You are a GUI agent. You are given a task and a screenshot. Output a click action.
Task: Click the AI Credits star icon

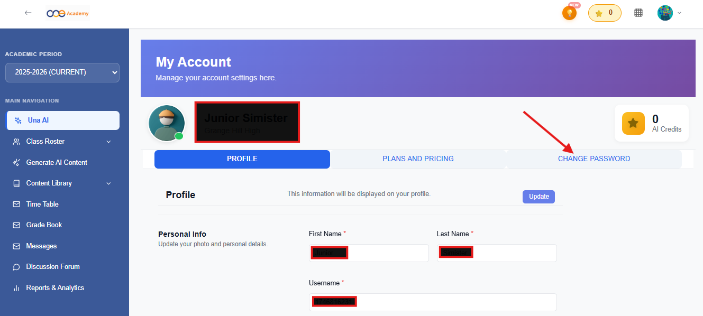coord(633,123)
